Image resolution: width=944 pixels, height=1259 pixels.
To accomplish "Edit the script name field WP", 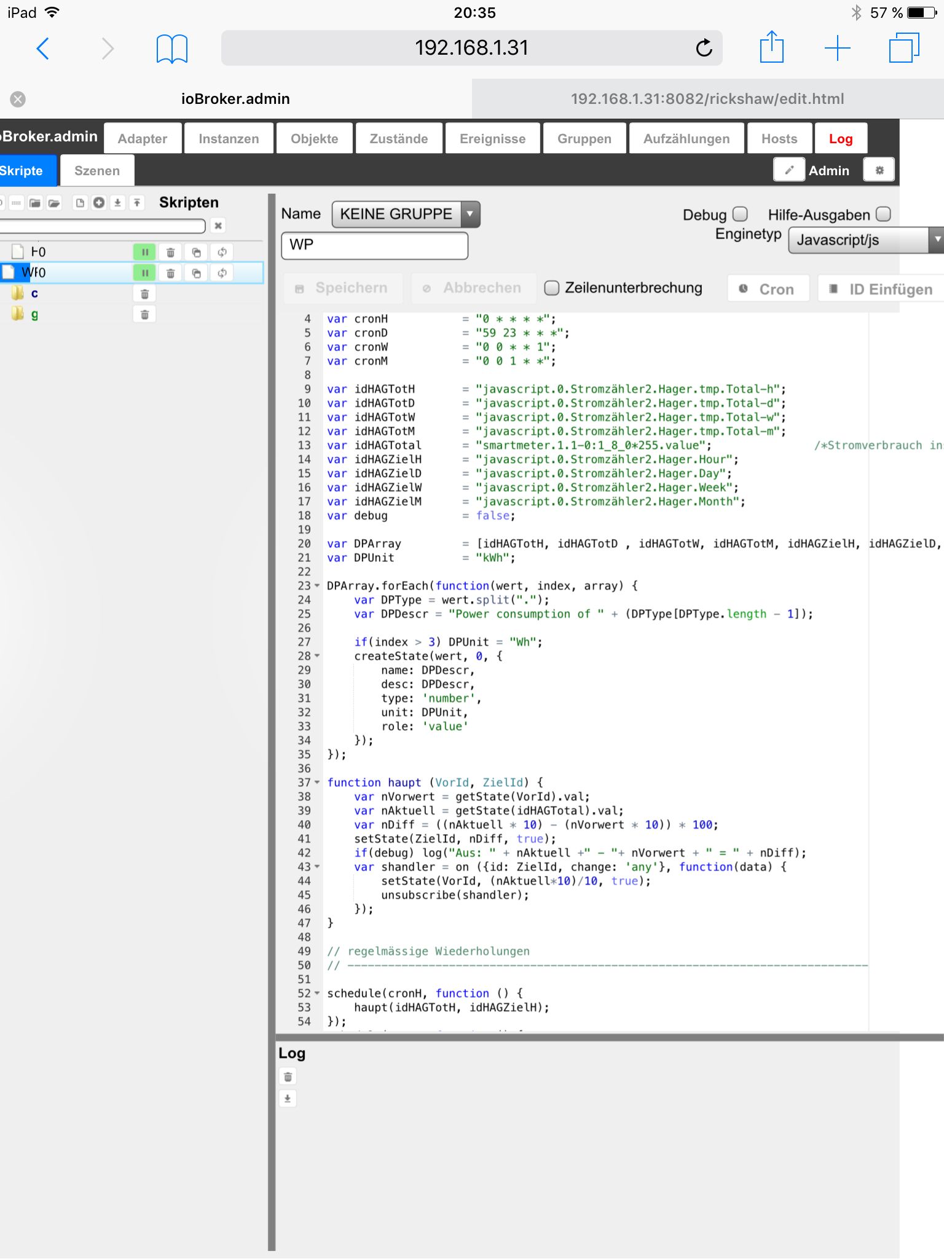I will click(x=375, y=245).
